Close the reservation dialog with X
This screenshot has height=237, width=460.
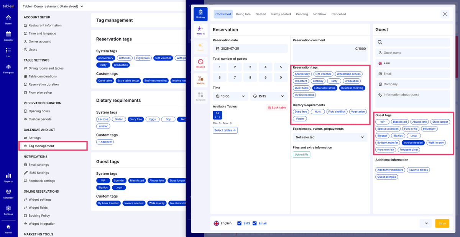(445, 14)
